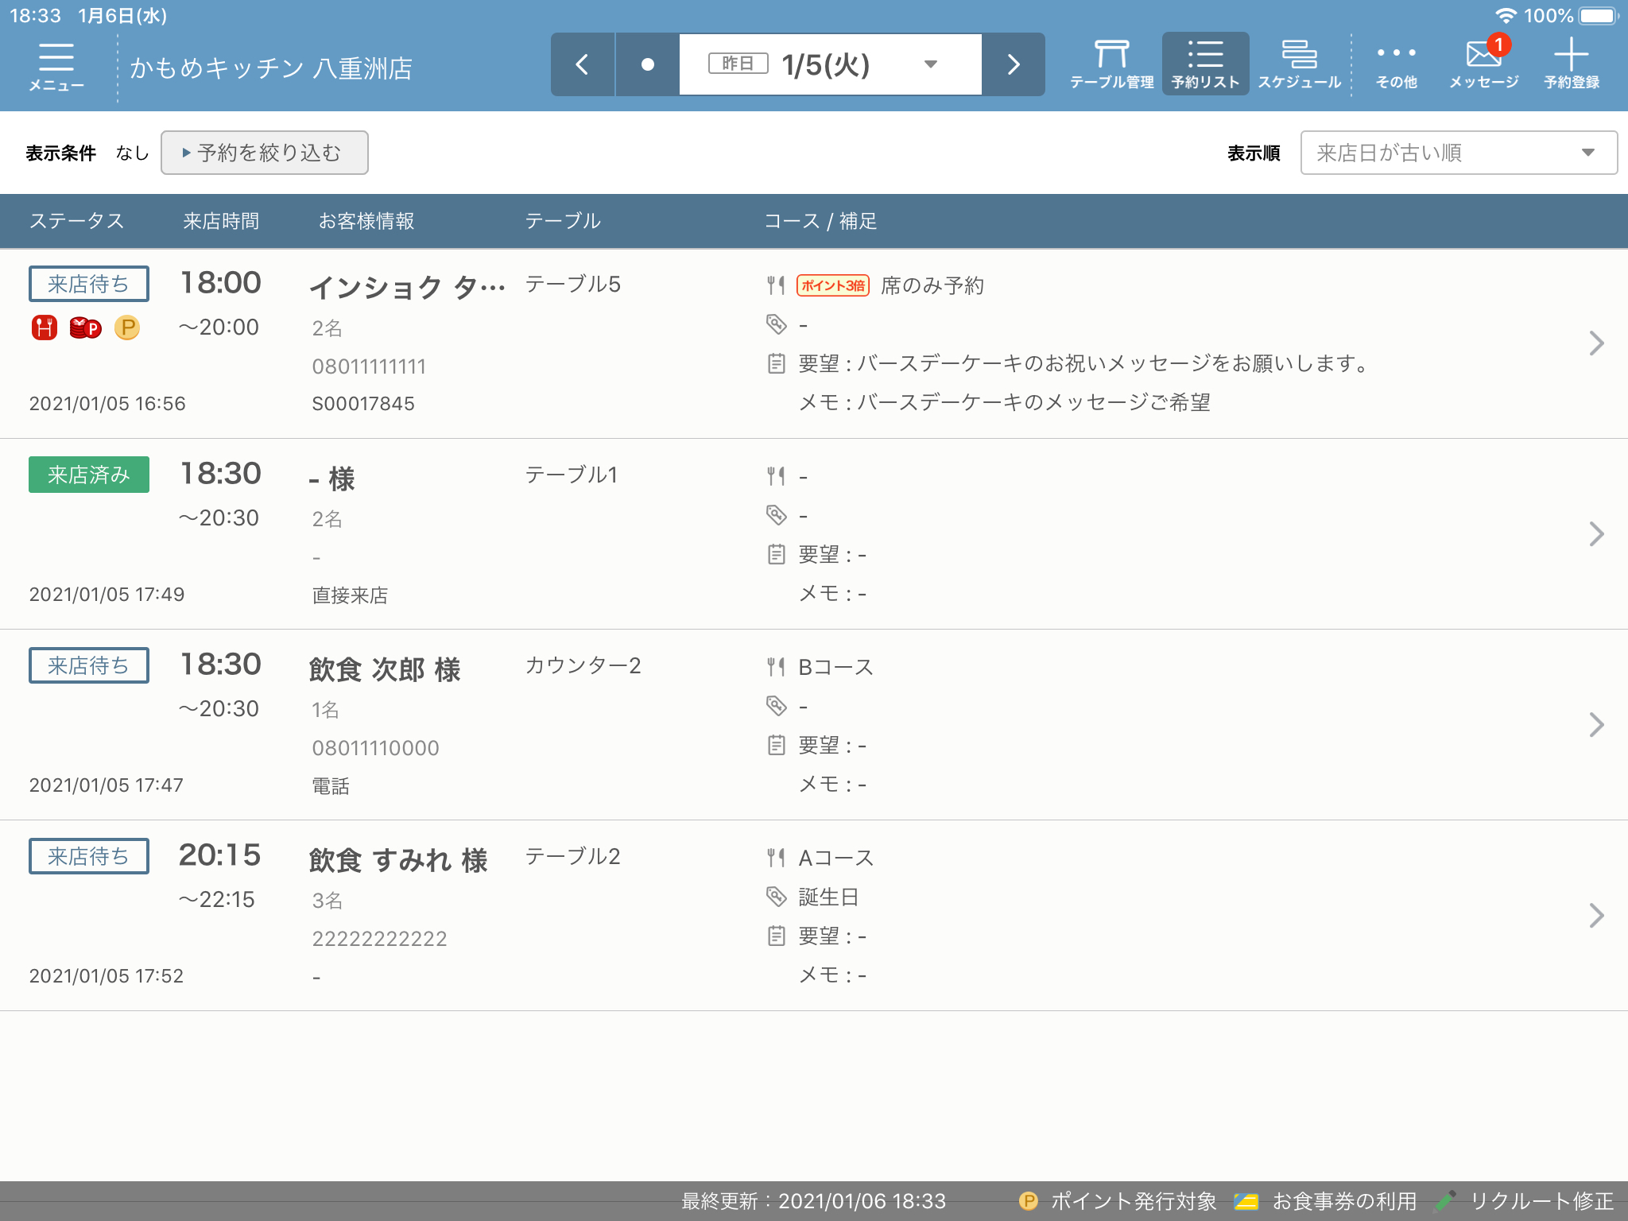
Task: Click 来店待ち status for 飲食 次郎
Action: pyautogui.click(x=89, y=665)
